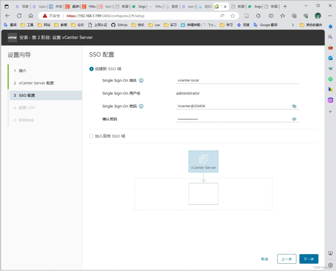The width and height of the screenshot is (336, 271).
Task: Open the 论文 bookmarks folder
Action: click(77, 25)
